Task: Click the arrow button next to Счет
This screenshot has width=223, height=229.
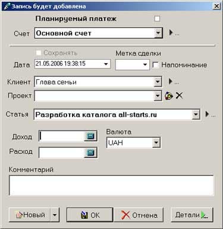Action: pos(173,33)
